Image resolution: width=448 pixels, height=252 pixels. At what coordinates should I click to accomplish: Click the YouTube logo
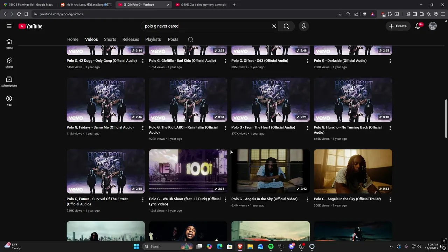point(30,26)
